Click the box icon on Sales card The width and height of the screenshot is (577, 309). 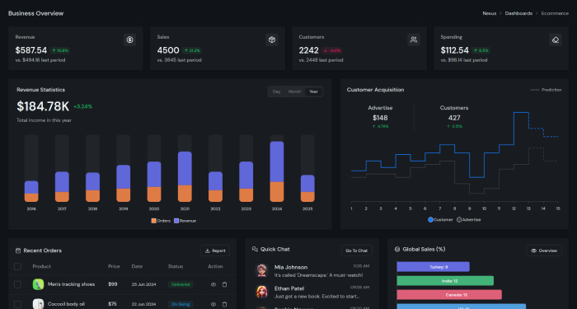click(271, 40)
